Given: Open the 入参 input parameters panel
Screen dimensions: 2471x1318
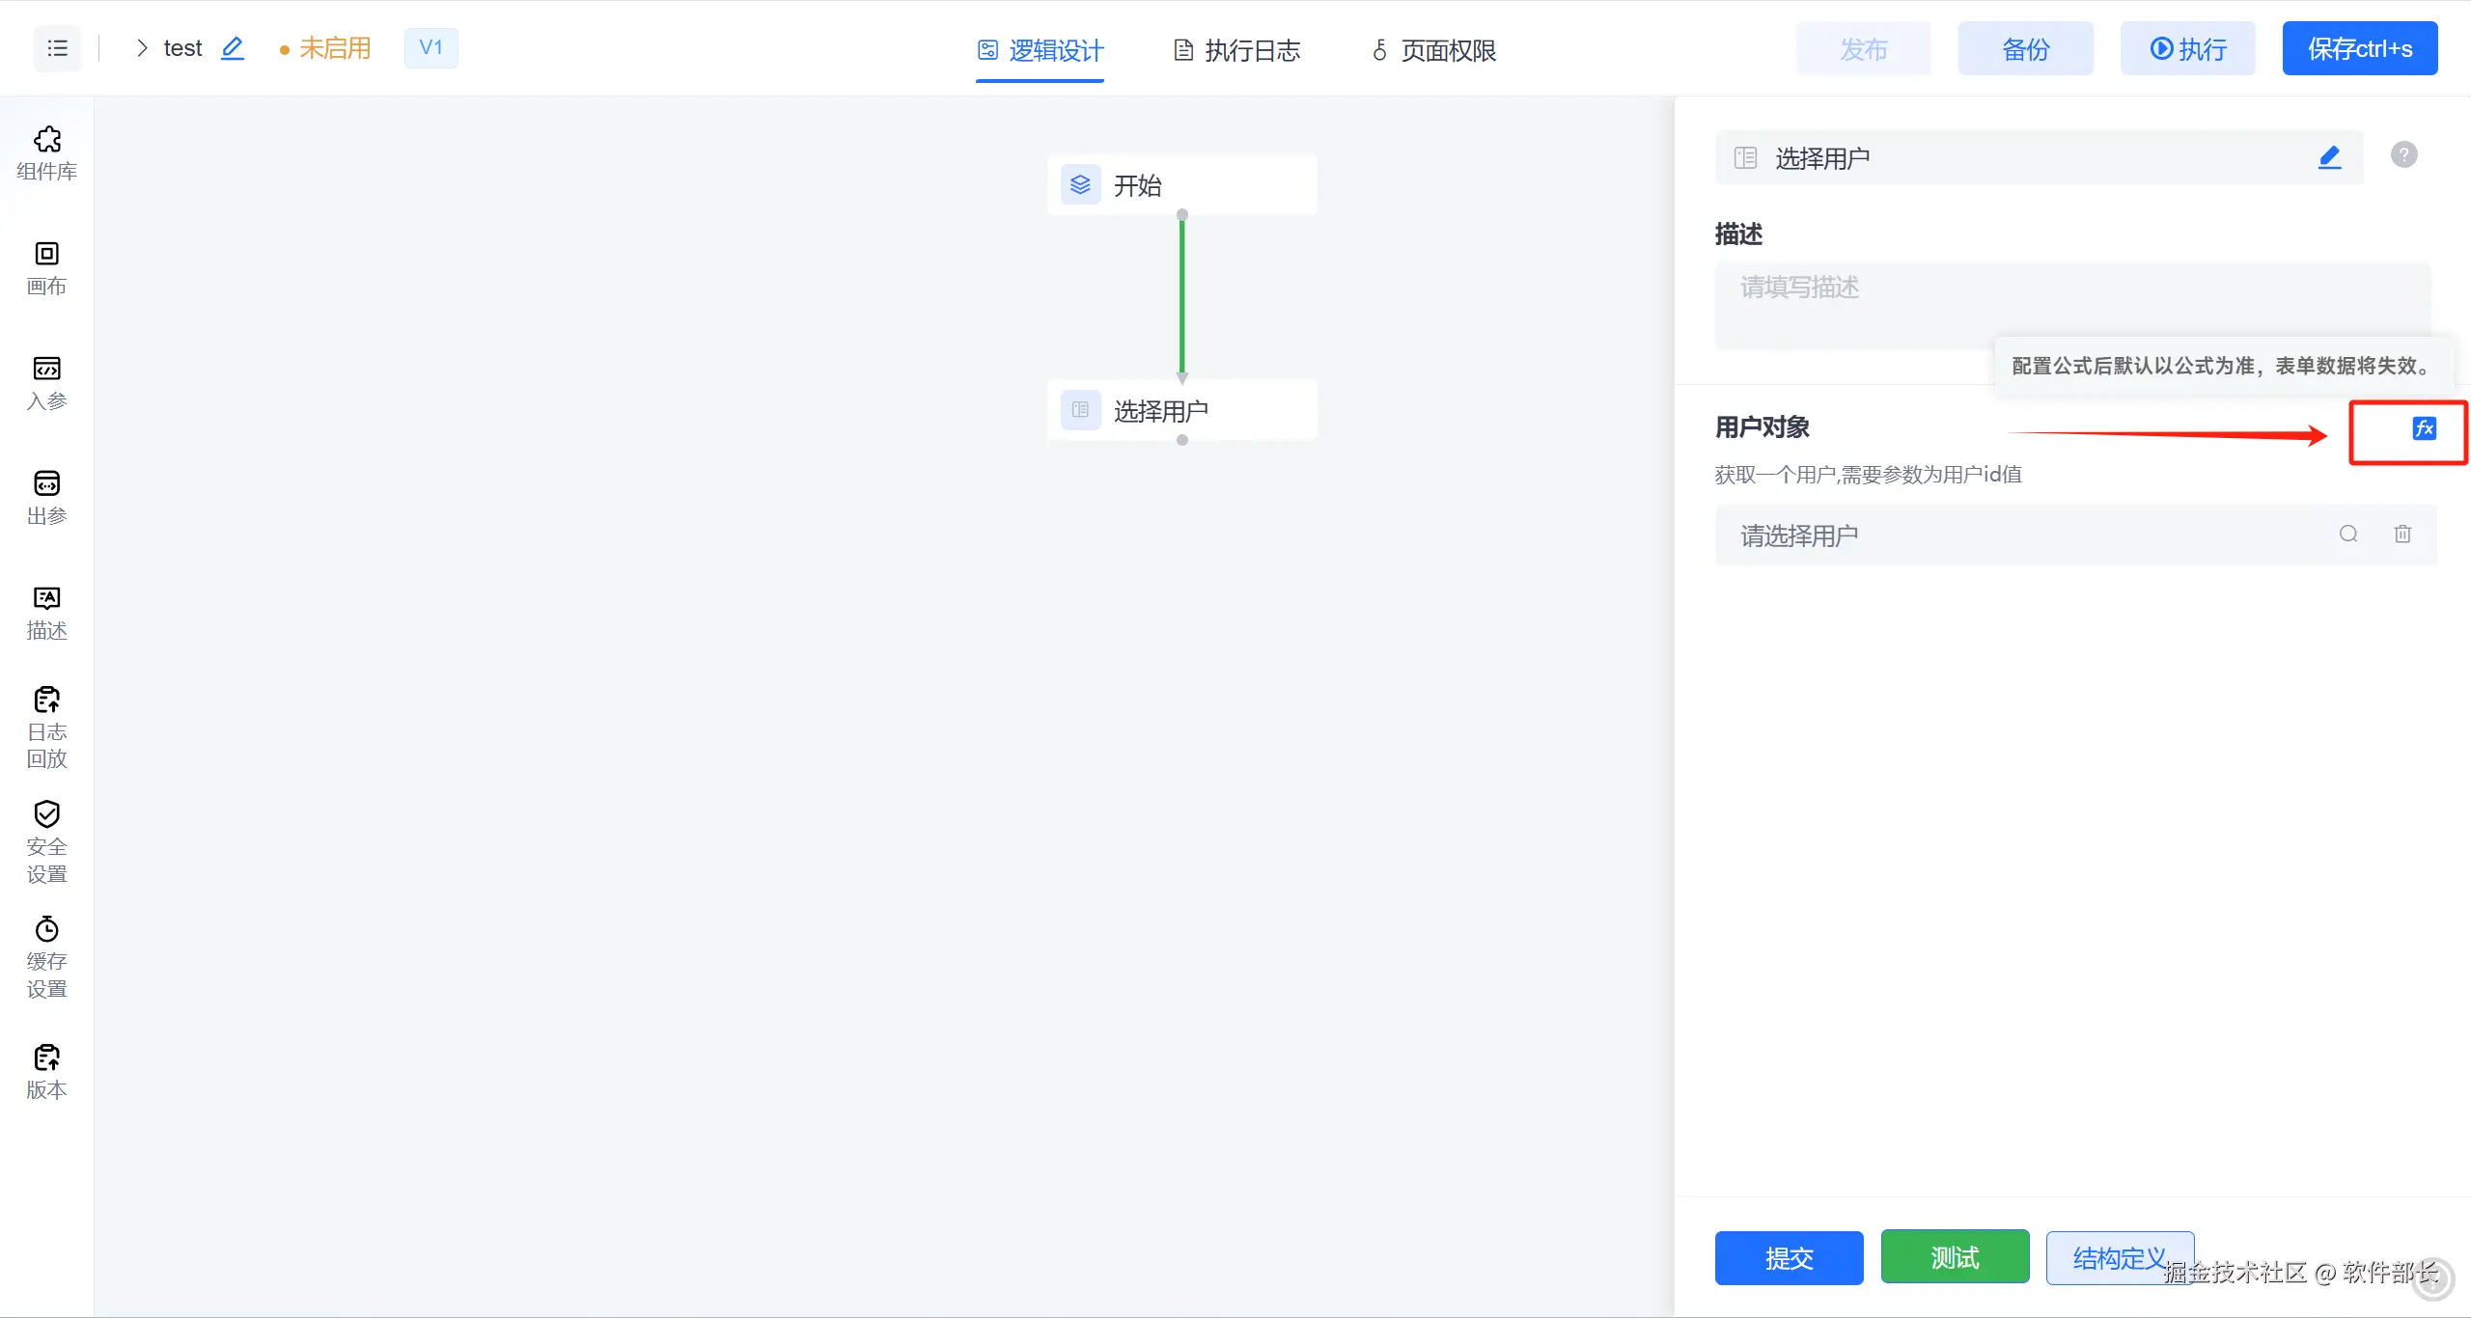Looking at the screenshot, I should click(x=46, y=382).
